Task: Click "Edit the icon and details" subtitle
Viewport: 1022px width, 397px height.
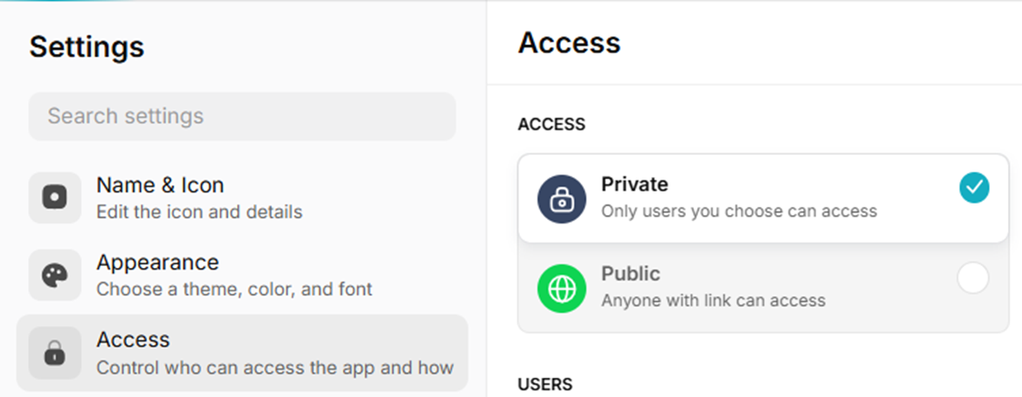Action: (200, 212)
